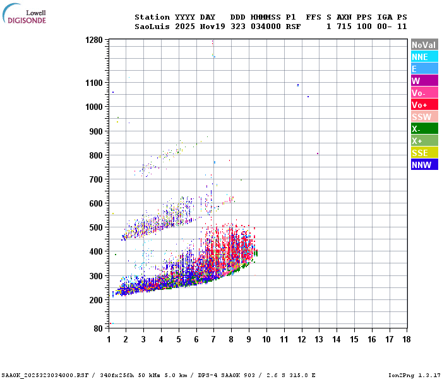Click frequency axis label 9
Image resolution: width=442 pixels, height=379 pixels.
[x=249, y=339]
